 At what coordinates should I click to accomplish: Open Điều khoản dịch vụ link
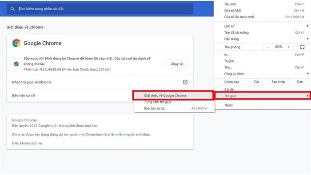(x=27, y=143)
